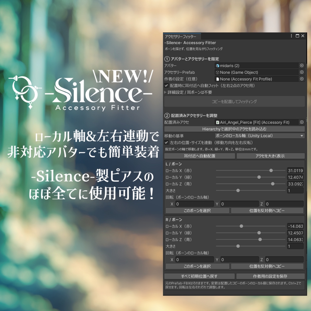This screenshot has width=311, height=311.
Task: Click L bone rotation X field
Action: (x=194, y=204)
